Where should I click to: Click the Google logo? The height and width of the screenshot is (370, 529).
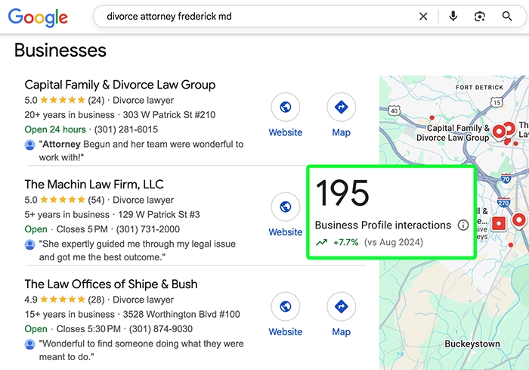pyautogui.click(x=38, y=17)
